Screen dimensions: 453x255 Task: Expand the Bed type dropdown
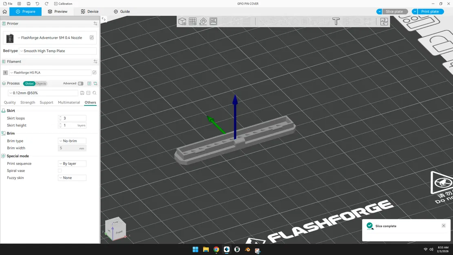pos(58,51)
